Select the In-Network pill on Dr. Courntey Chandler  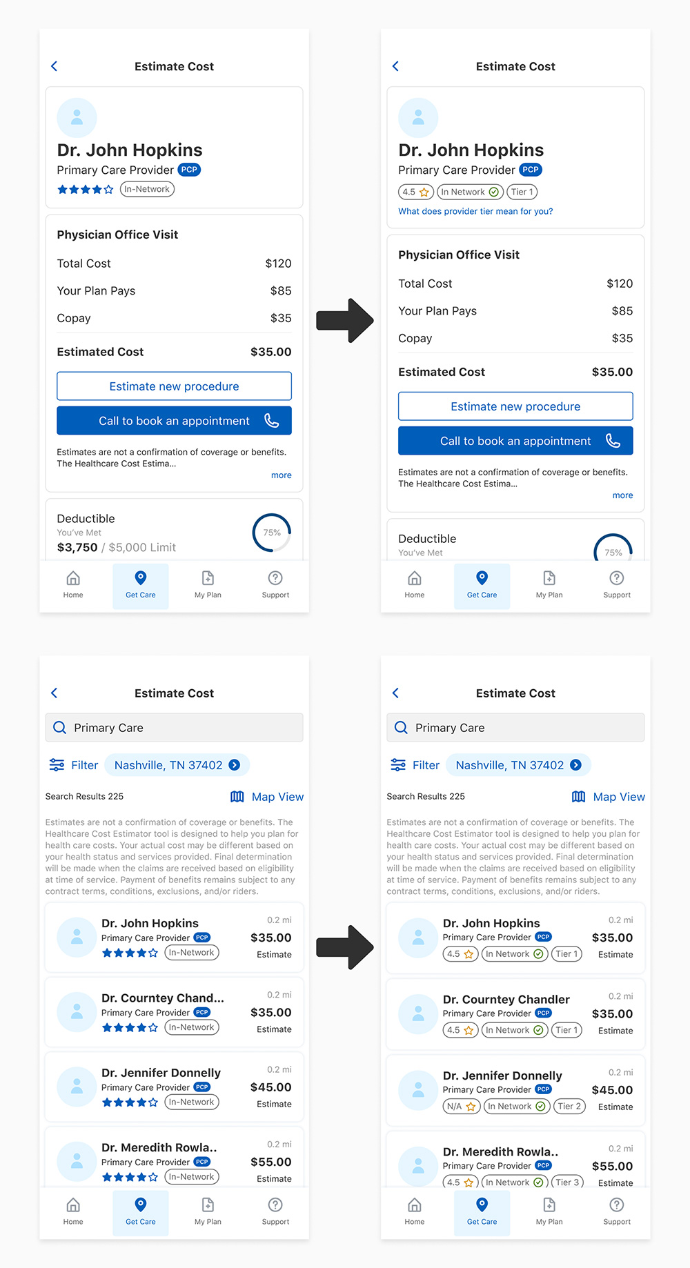tap(191, 1027)
